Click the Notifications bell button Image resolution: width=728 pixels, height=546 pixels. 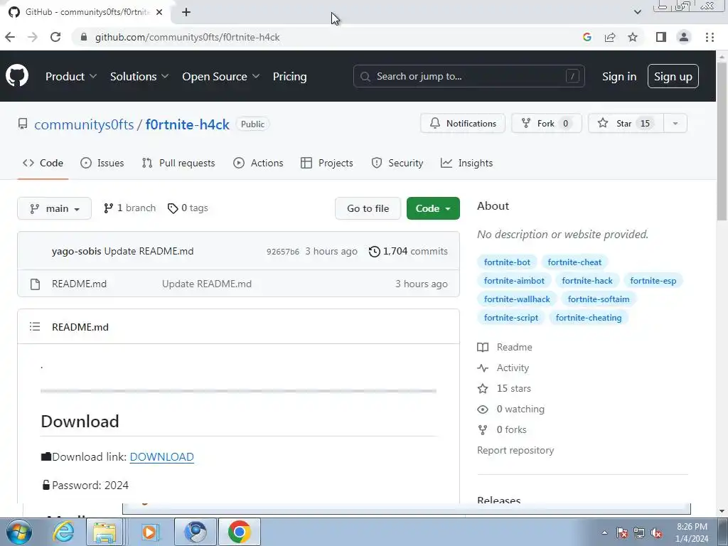(x=462, y=123)
